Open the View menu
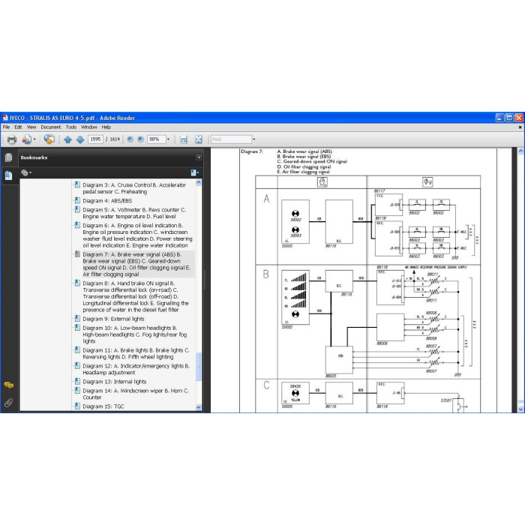This screenshot has width=525, height=525. tap(31, 127)
